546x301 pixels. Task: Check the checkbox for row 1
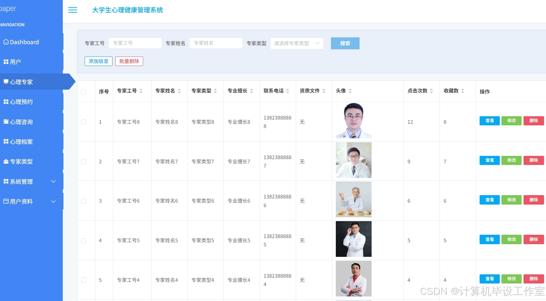tap(84, 122)
